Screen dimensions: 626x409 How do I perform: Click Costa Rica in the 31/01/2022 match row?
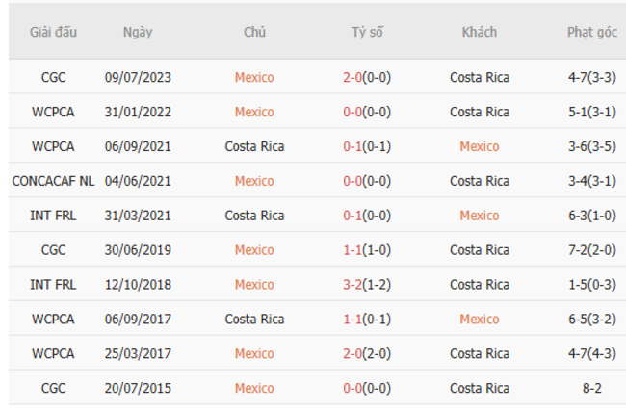[480, 113]
